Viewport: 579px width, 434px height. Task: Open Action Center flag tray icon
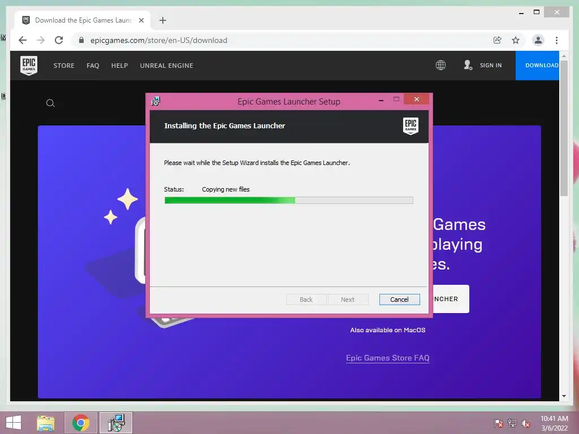pos(498,423)
